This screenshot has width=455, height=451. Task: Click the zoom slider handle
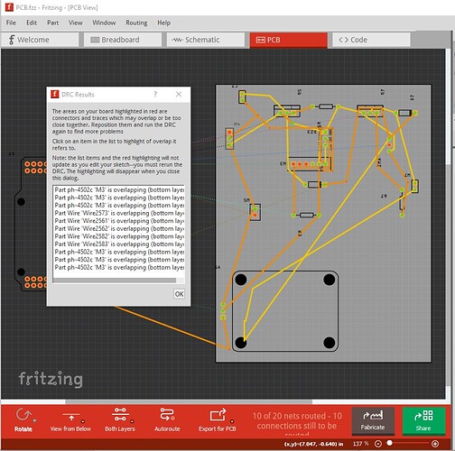click(x=390, y=443)
